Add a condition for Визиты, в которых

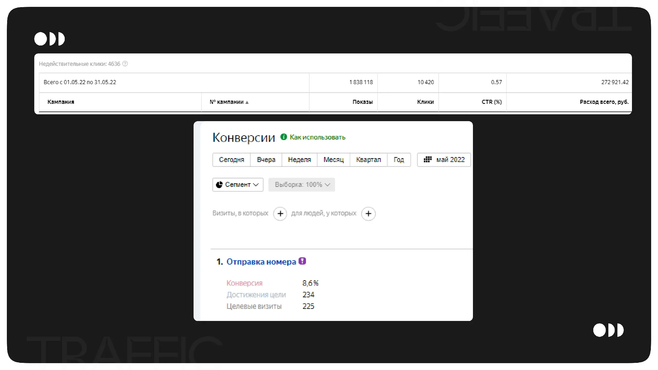coord(280,214)
